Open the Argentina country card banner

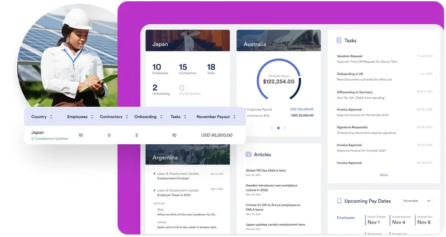(187, 154)
